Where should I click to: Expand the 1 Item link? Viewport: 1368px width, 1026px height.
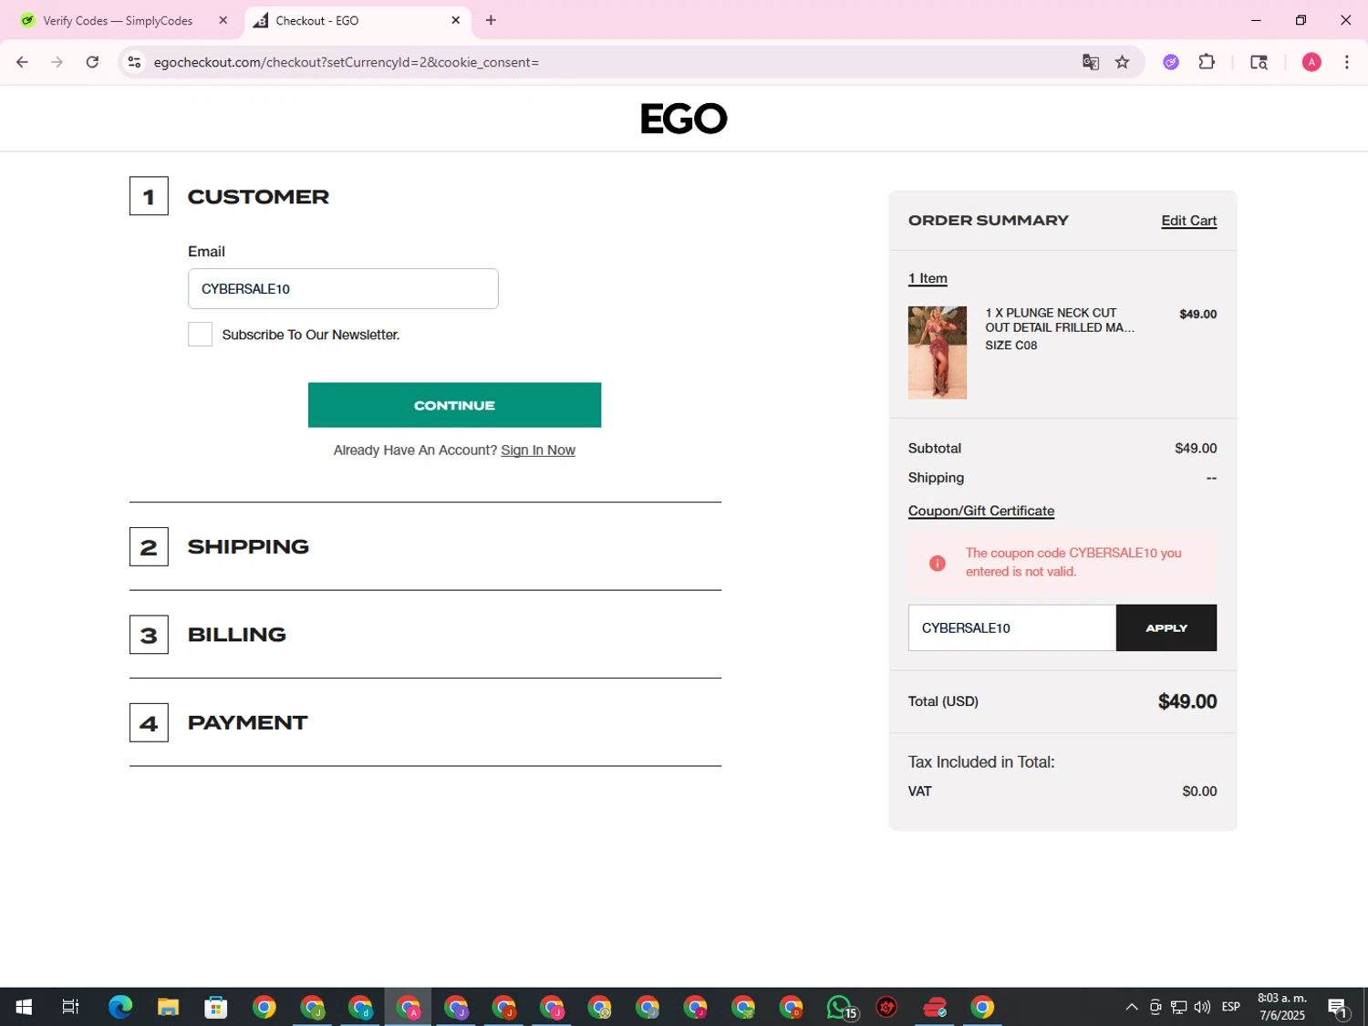tap(928, 278)
